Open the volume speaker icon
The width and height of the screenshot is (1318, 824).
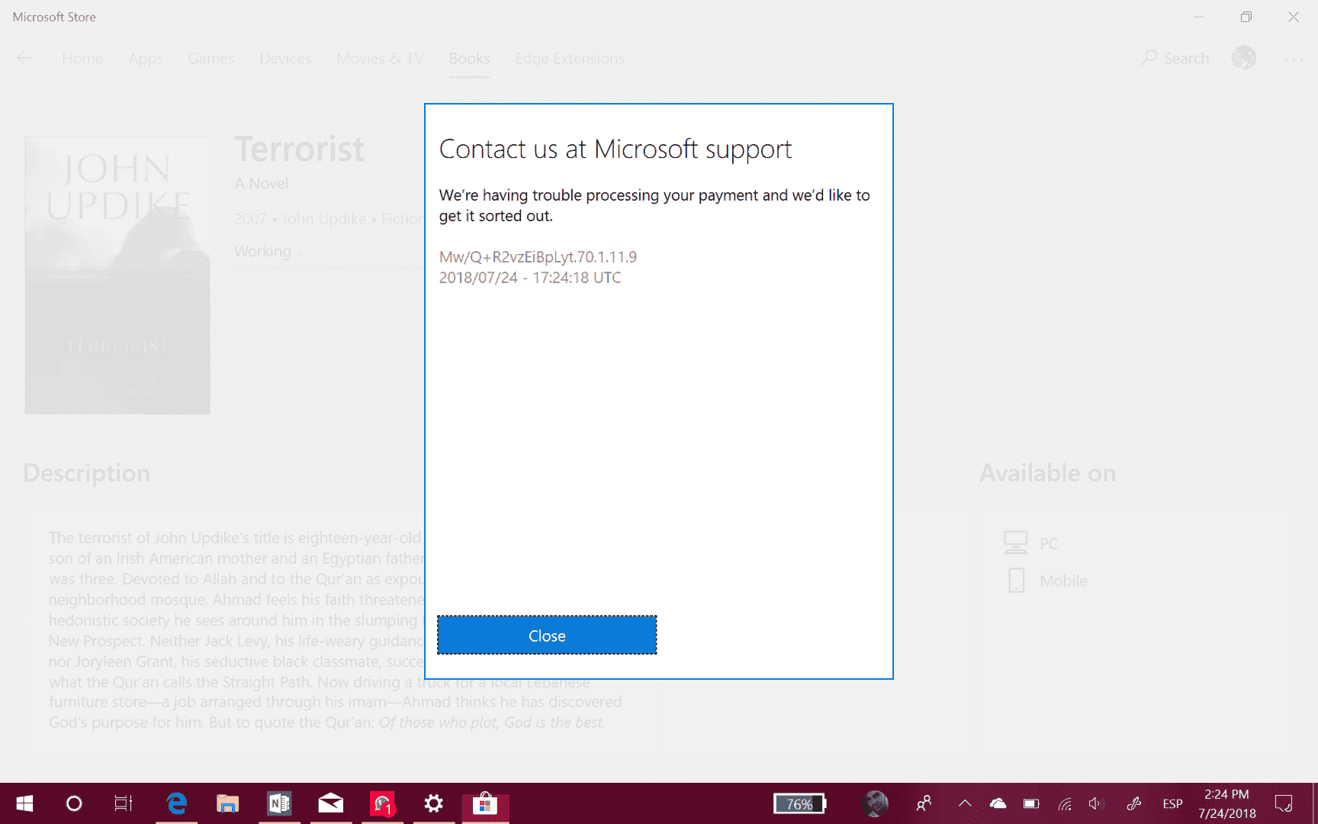click(1096, 803)
